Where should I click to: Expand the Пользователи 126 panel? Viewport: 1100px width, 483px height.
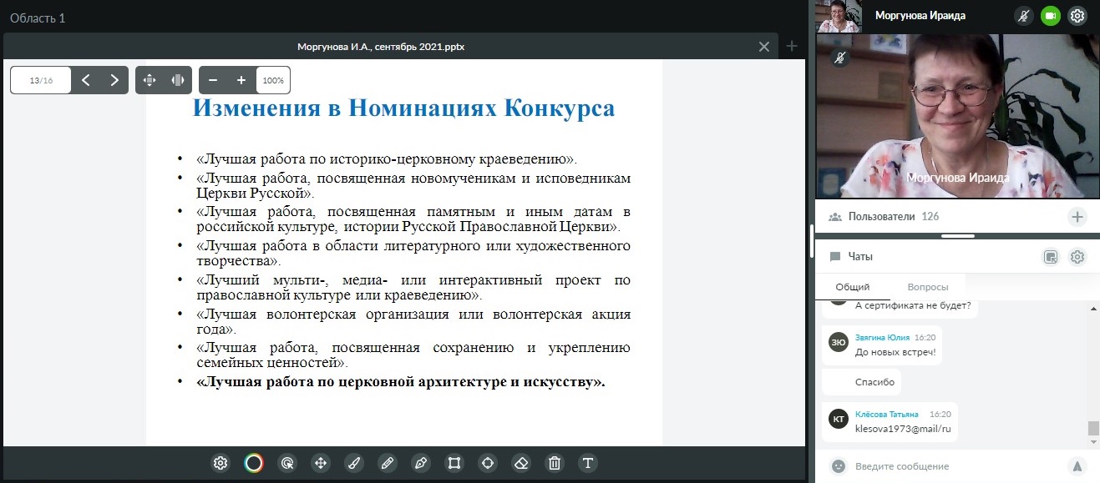pyautogui.click(x=957, y=217)
